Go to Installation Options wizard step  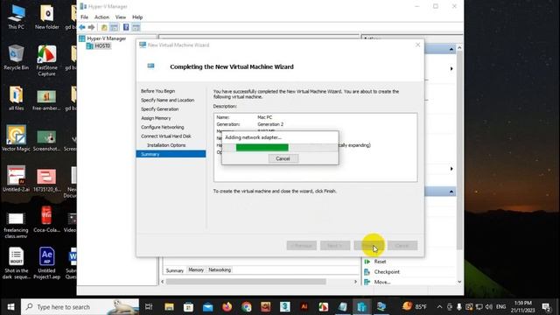166,145
